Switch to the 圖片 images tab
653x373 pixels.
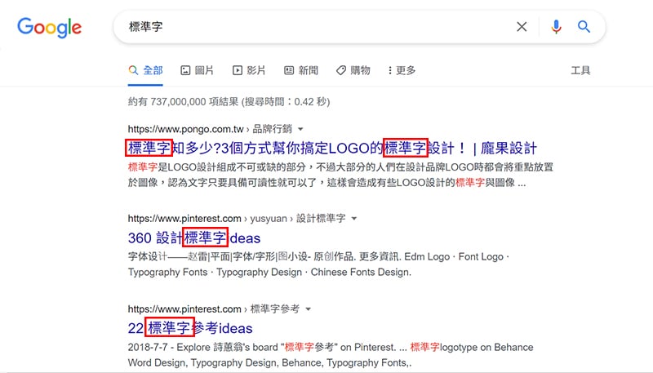pos(197,71)
